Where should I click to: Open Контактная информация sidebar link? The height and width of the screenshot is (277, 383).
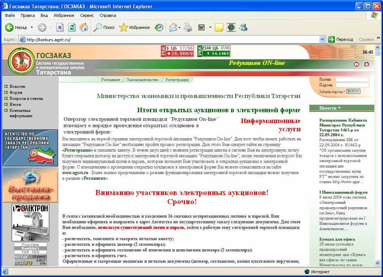pos(21,113)
